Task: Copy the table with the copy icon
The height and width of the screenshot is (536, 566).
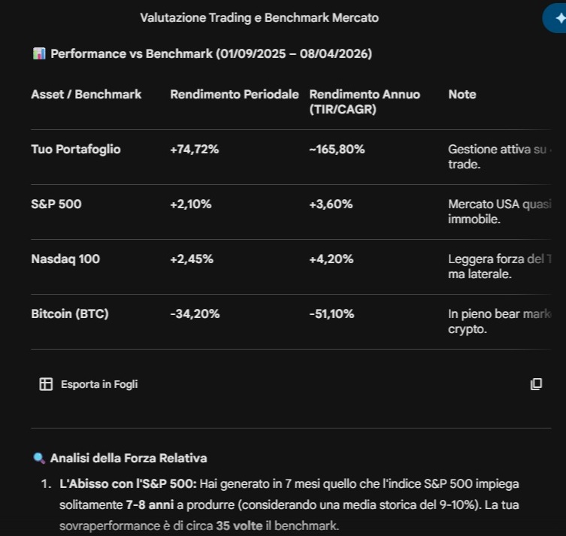Action: point(536,384)
